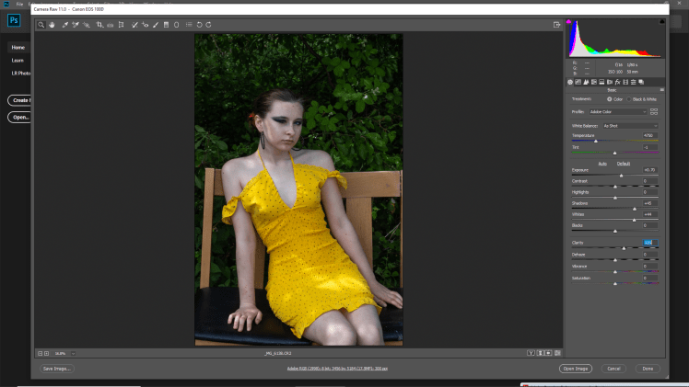Rotate image 90 degrees clockwise

(209, 25)
